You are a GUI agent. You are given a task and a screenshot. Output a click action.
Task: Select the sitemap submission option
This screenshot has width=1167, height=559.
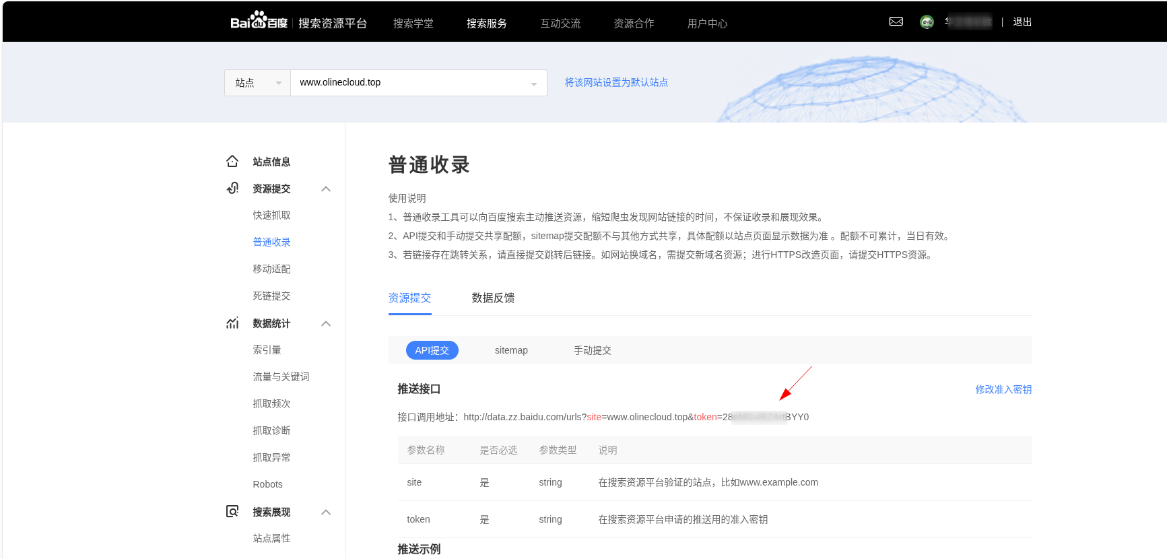(511, 350)
